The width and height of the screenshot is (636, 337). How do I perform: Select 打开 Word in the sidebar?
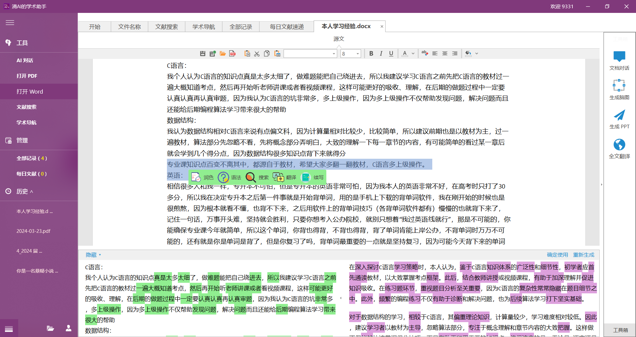click(39, 92)
